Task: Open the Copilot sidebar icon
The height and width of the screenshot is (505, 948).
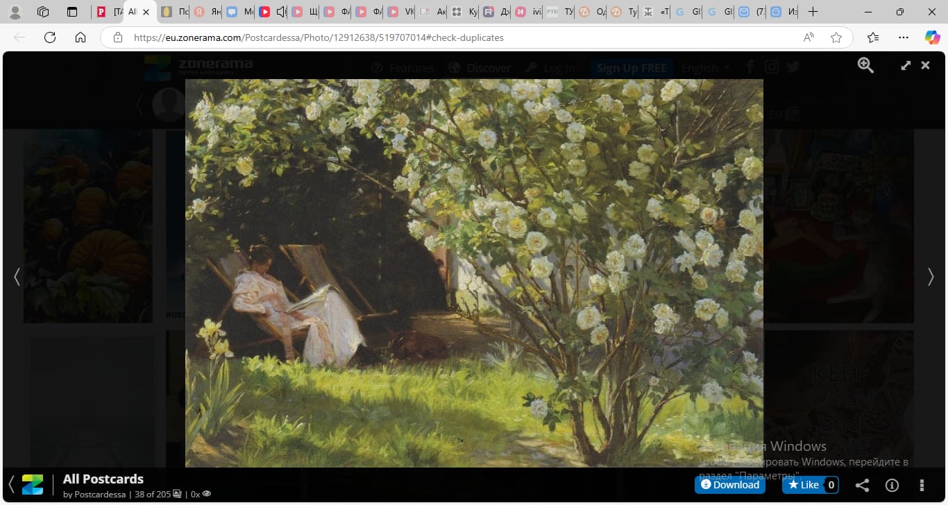Action: point(933,37)
